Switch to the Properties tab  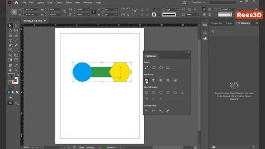click(217, 23)
